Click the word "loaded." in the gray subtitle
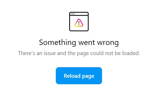 131,53
